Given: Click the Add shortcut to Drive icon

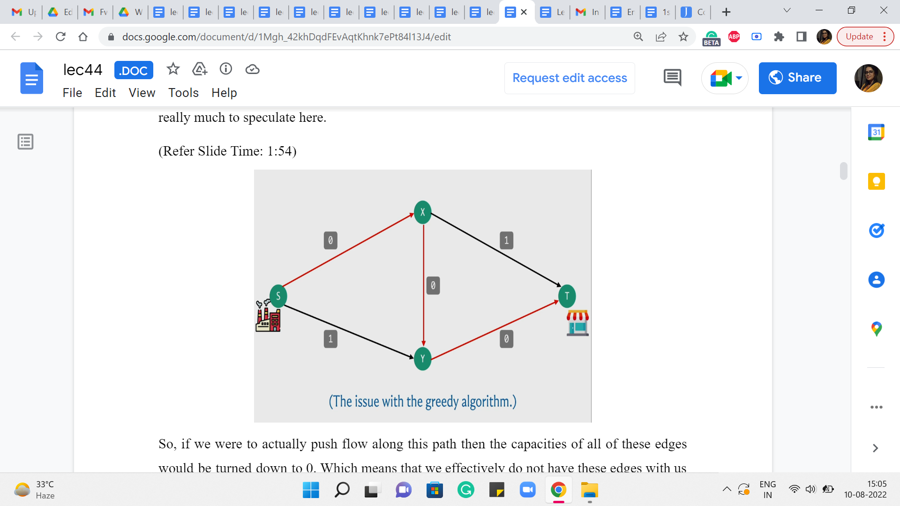Looking at the screenshot, I should [x=200, y=69].
